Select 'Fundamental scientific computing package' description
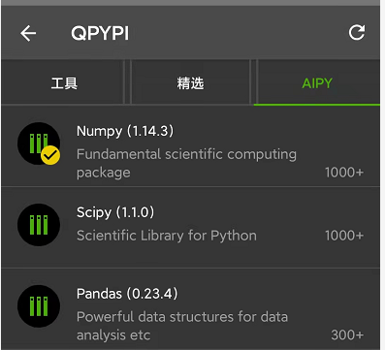 [x=186, y=163]
